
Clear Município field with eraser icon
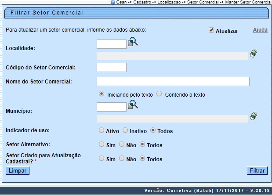tap(253, 116)
